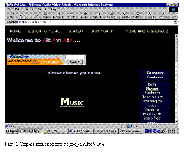Image resolution: width=184 pixels, height=158 pixels.
Task: Go to HOME in page navigation
Action: click(x=15, y=31)
